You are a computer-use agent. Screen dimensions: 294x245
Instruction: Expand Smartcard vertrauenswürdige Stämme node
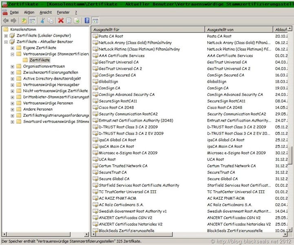pos(12,122)
